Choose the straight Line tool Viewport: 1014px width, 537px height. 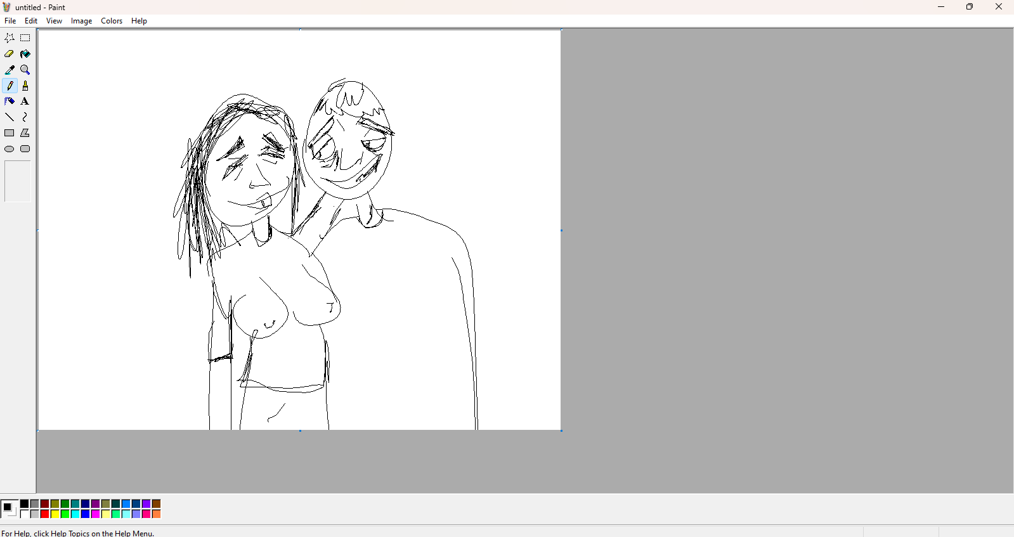[10, 117]
